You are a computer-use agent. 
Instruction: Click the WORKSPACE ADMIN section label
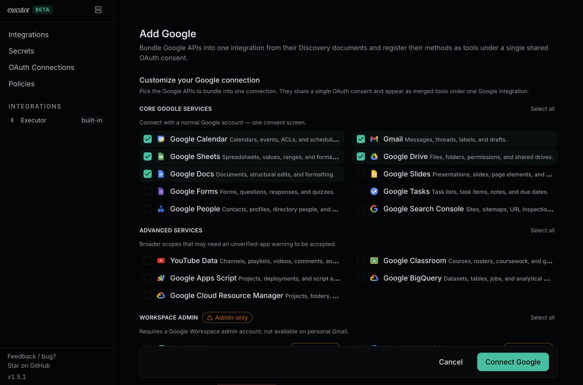(x=169, y=317)
